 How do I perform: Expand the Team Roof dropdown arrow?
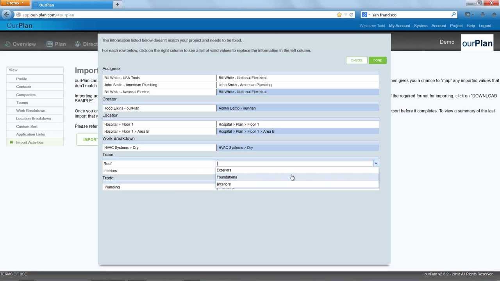click(376, 164)
